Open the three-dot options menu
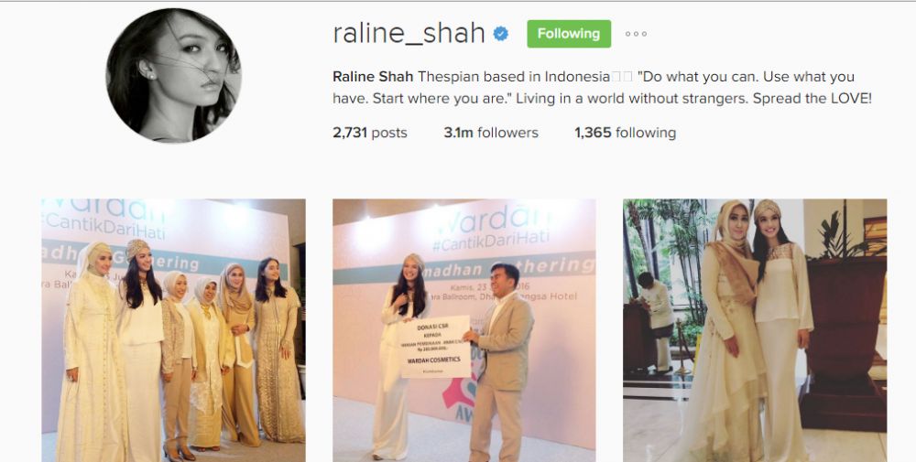Screen dimensions: 916x462 coord(636,34)
